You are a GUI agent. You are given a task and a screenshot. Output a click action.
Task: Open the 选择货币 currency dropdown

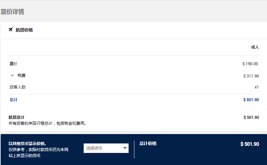pos(106,148)
